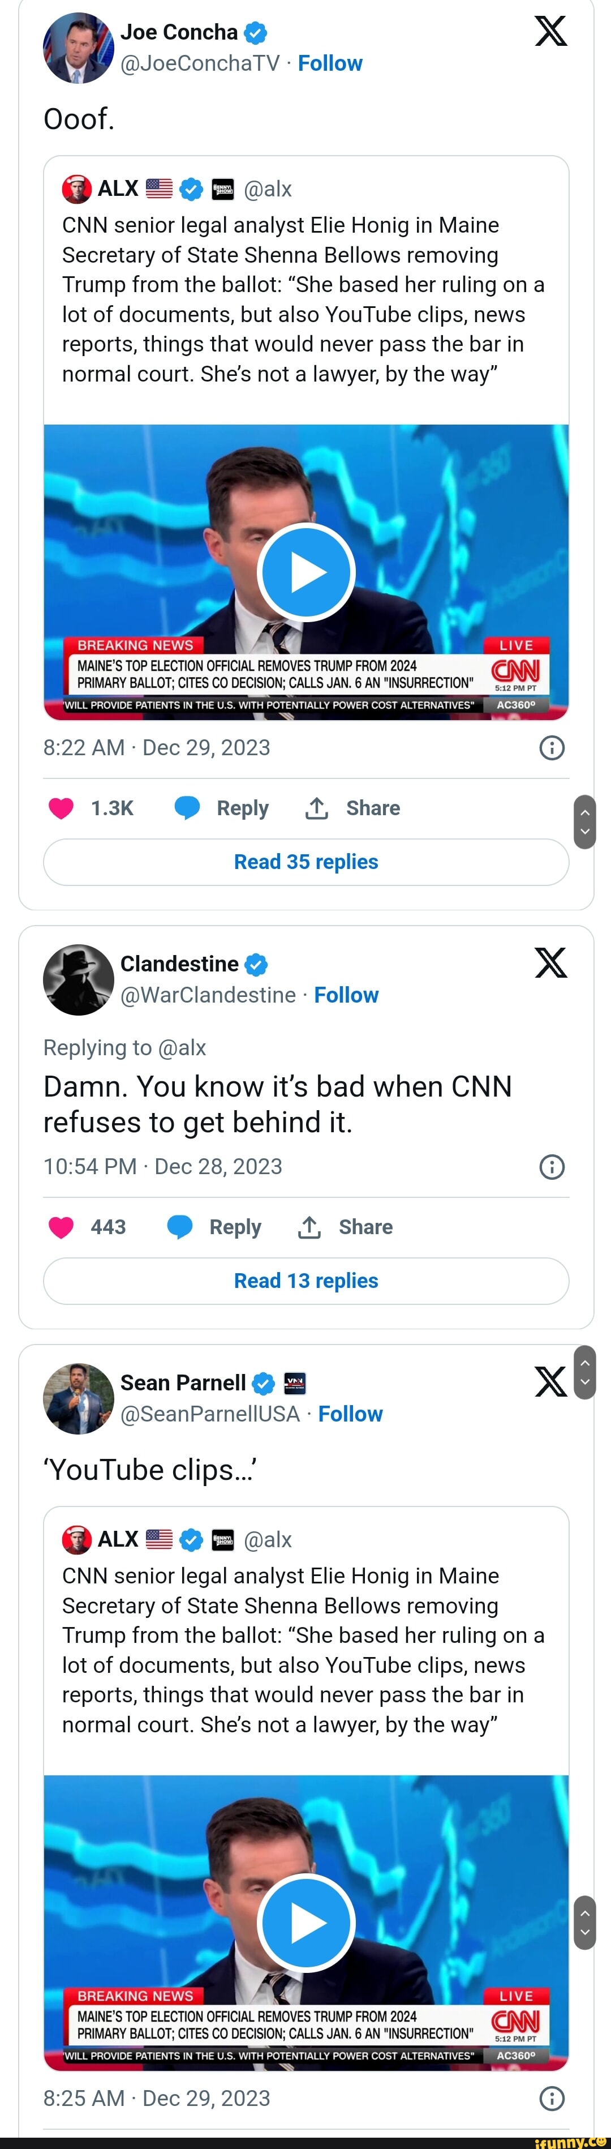
Task: Open the info icon beside 8:22 AM timestamp
Action: 552,747
